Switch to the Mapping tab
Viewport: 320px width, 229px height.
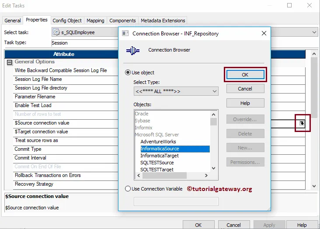(95, 21)
